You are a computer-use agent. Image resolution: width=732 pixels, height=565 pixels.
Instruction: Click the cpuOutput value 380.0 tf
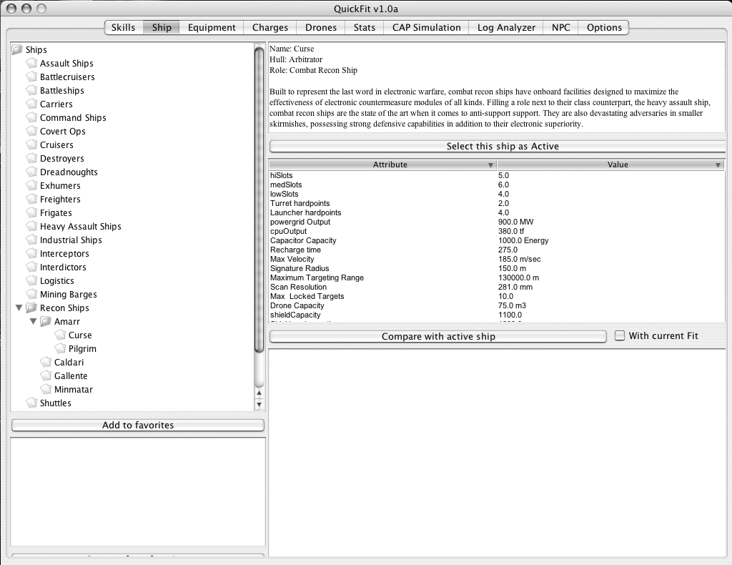(511, 231)
